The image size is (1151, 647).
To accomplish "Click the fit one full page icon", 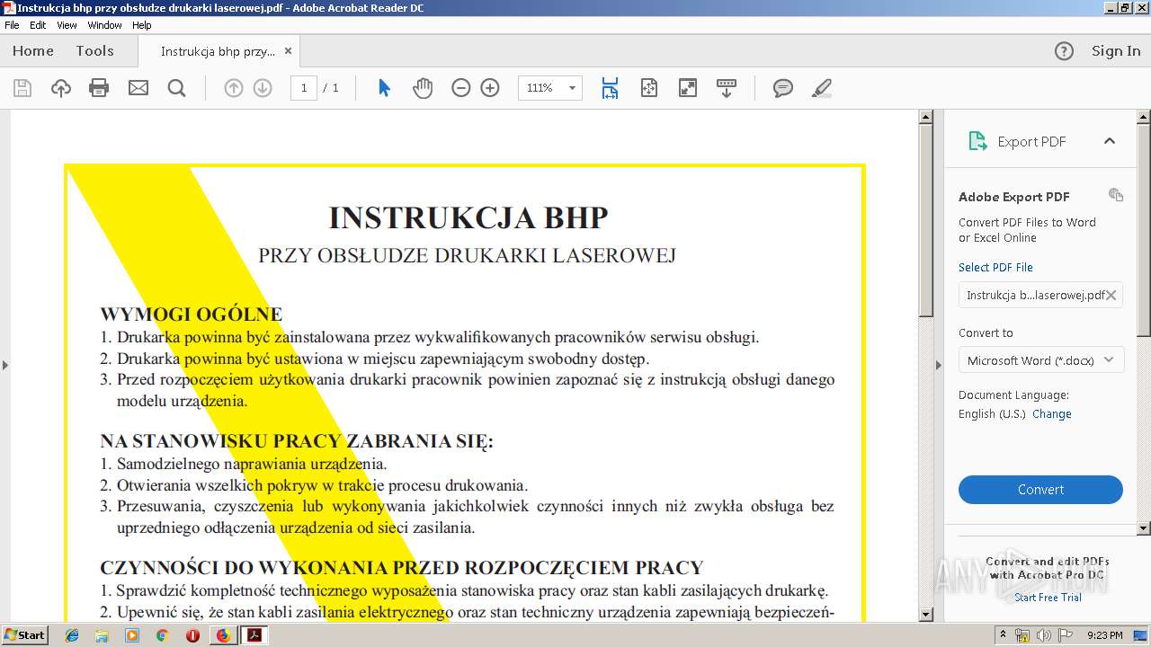I will click(x=649, y=88).
